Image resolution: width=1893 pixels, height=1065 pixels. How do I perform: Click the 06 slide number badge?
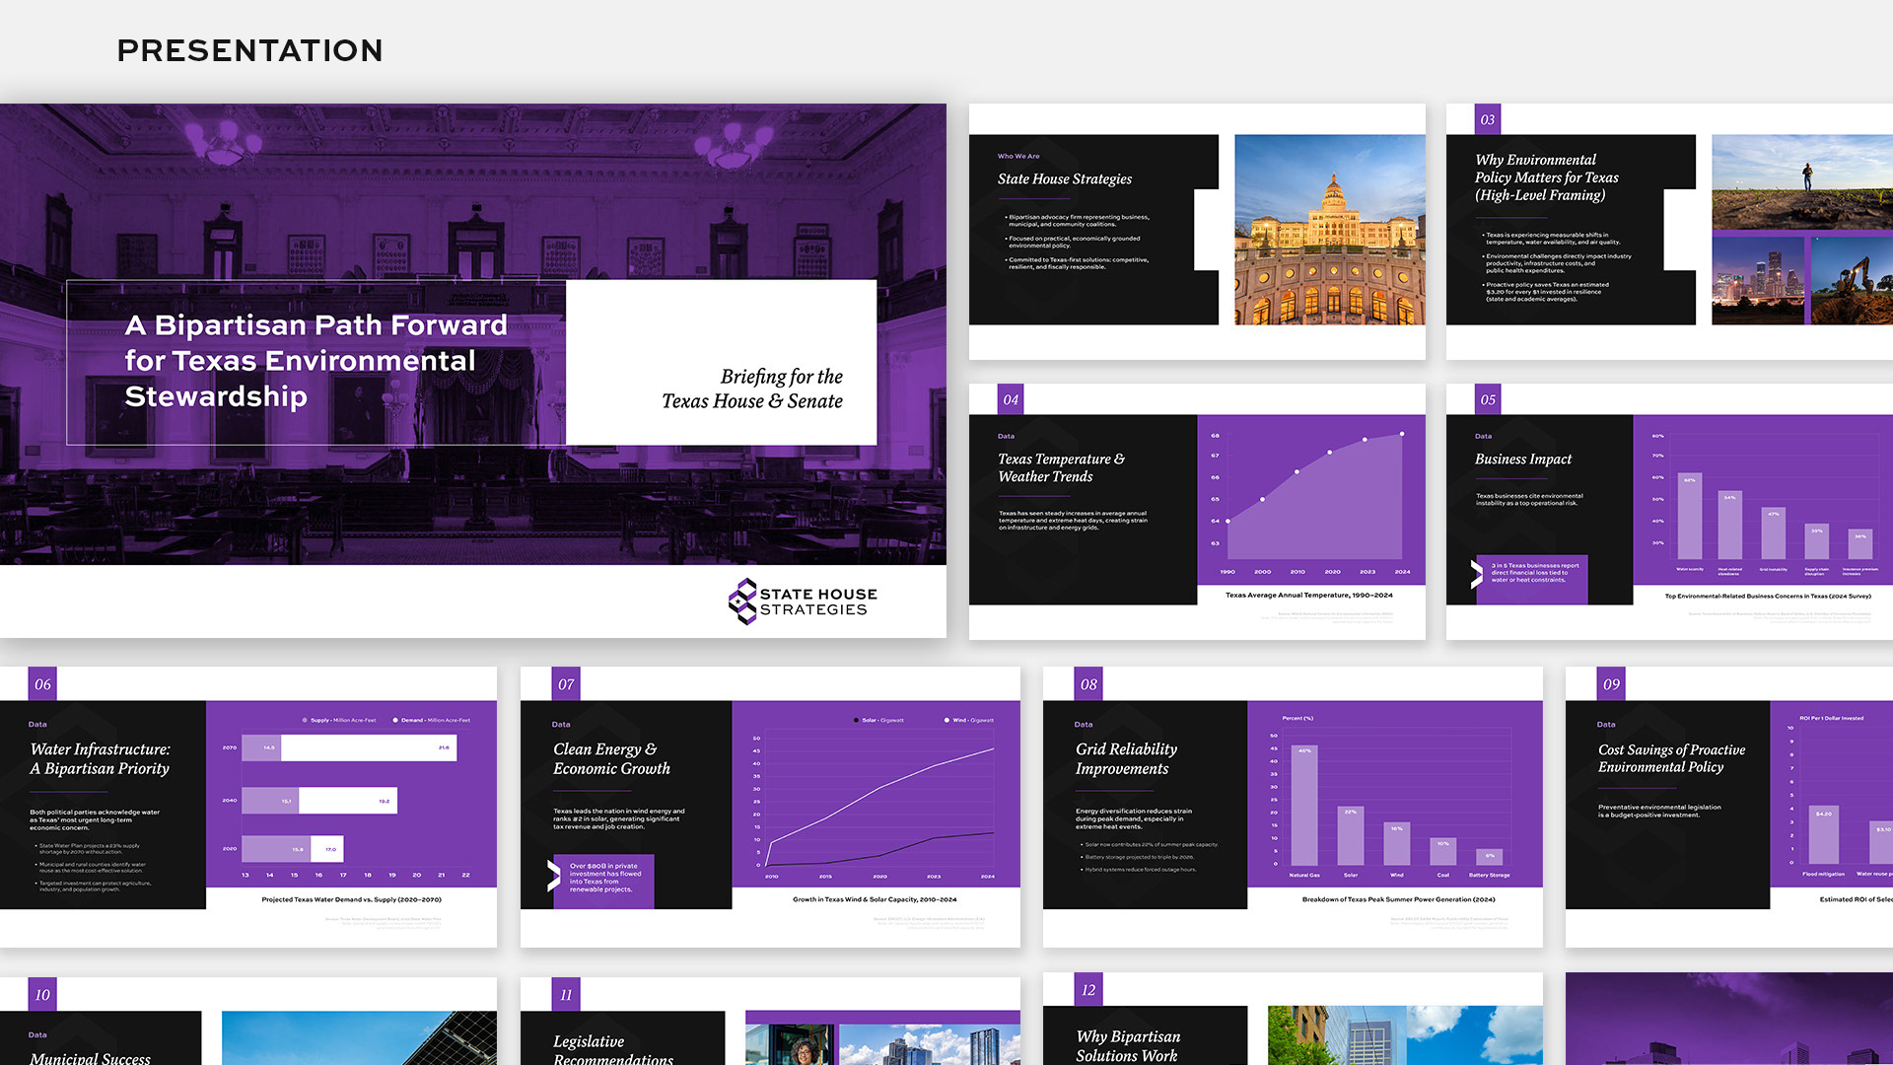pos(42,683)
